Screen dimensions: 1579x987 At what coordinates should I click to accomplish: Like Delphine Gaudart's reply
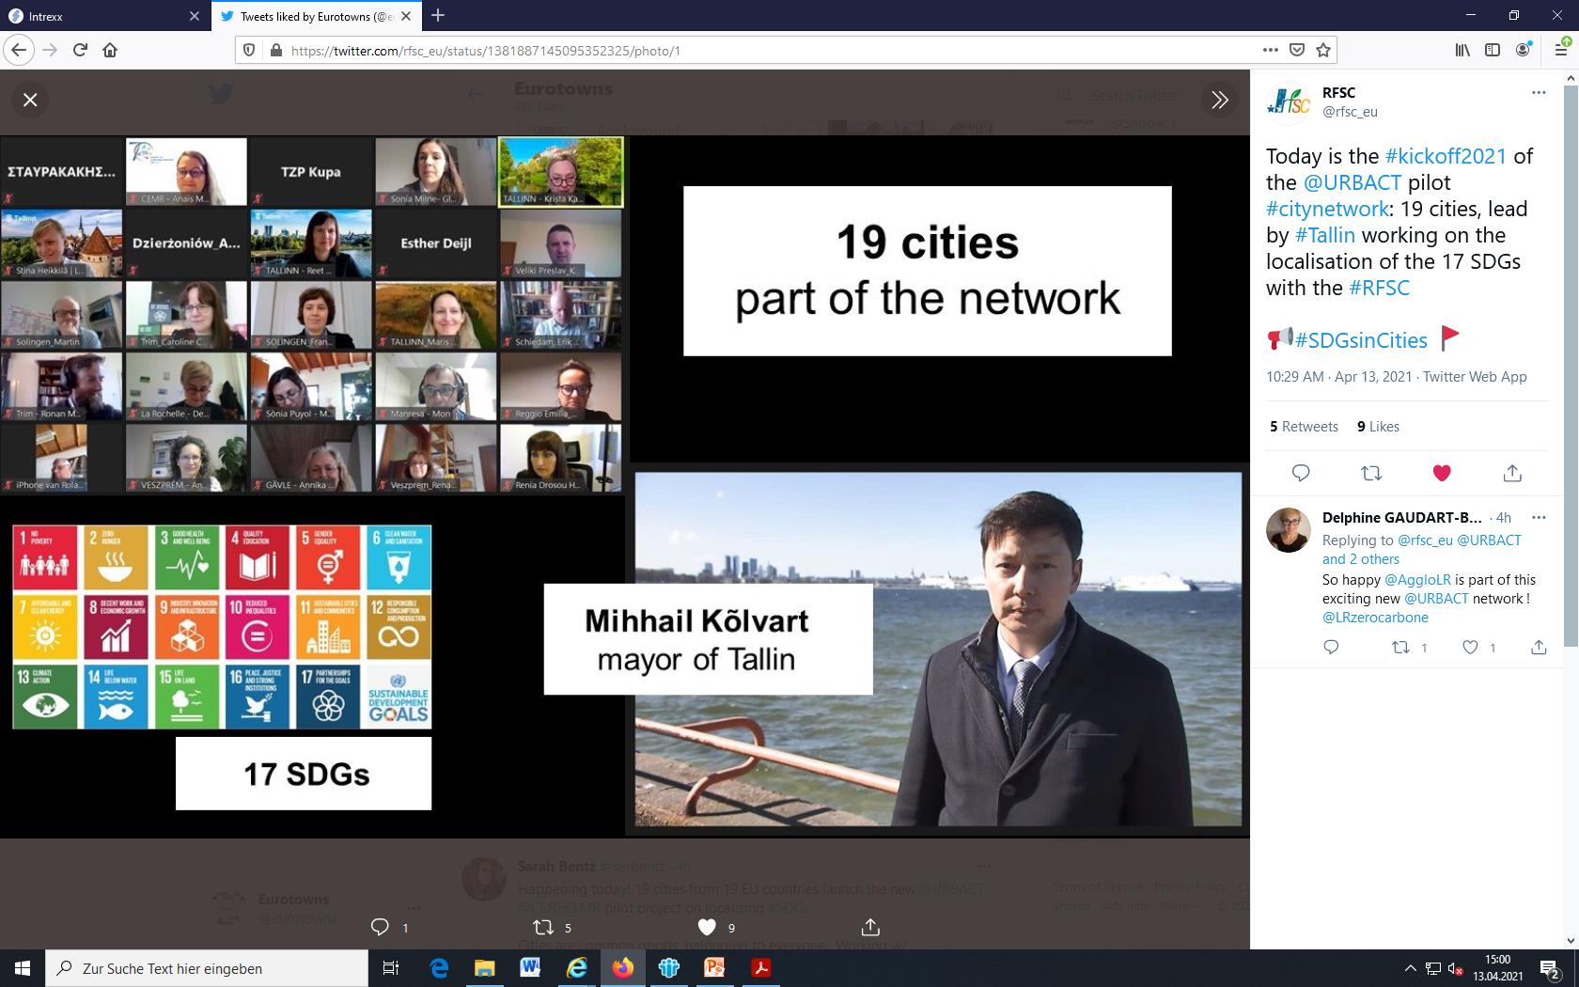(1470, 647)
